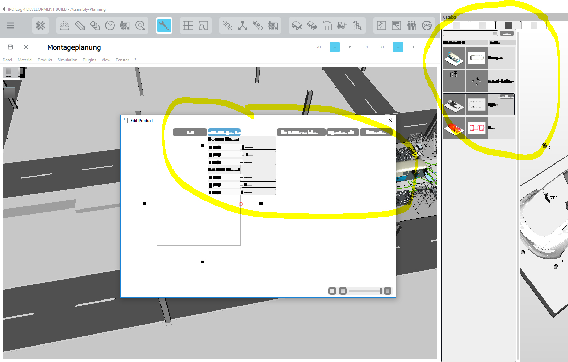Viewport: 568px width, 362px height.
Task: Click the staircase figure icon
Action: coord(357,25)
